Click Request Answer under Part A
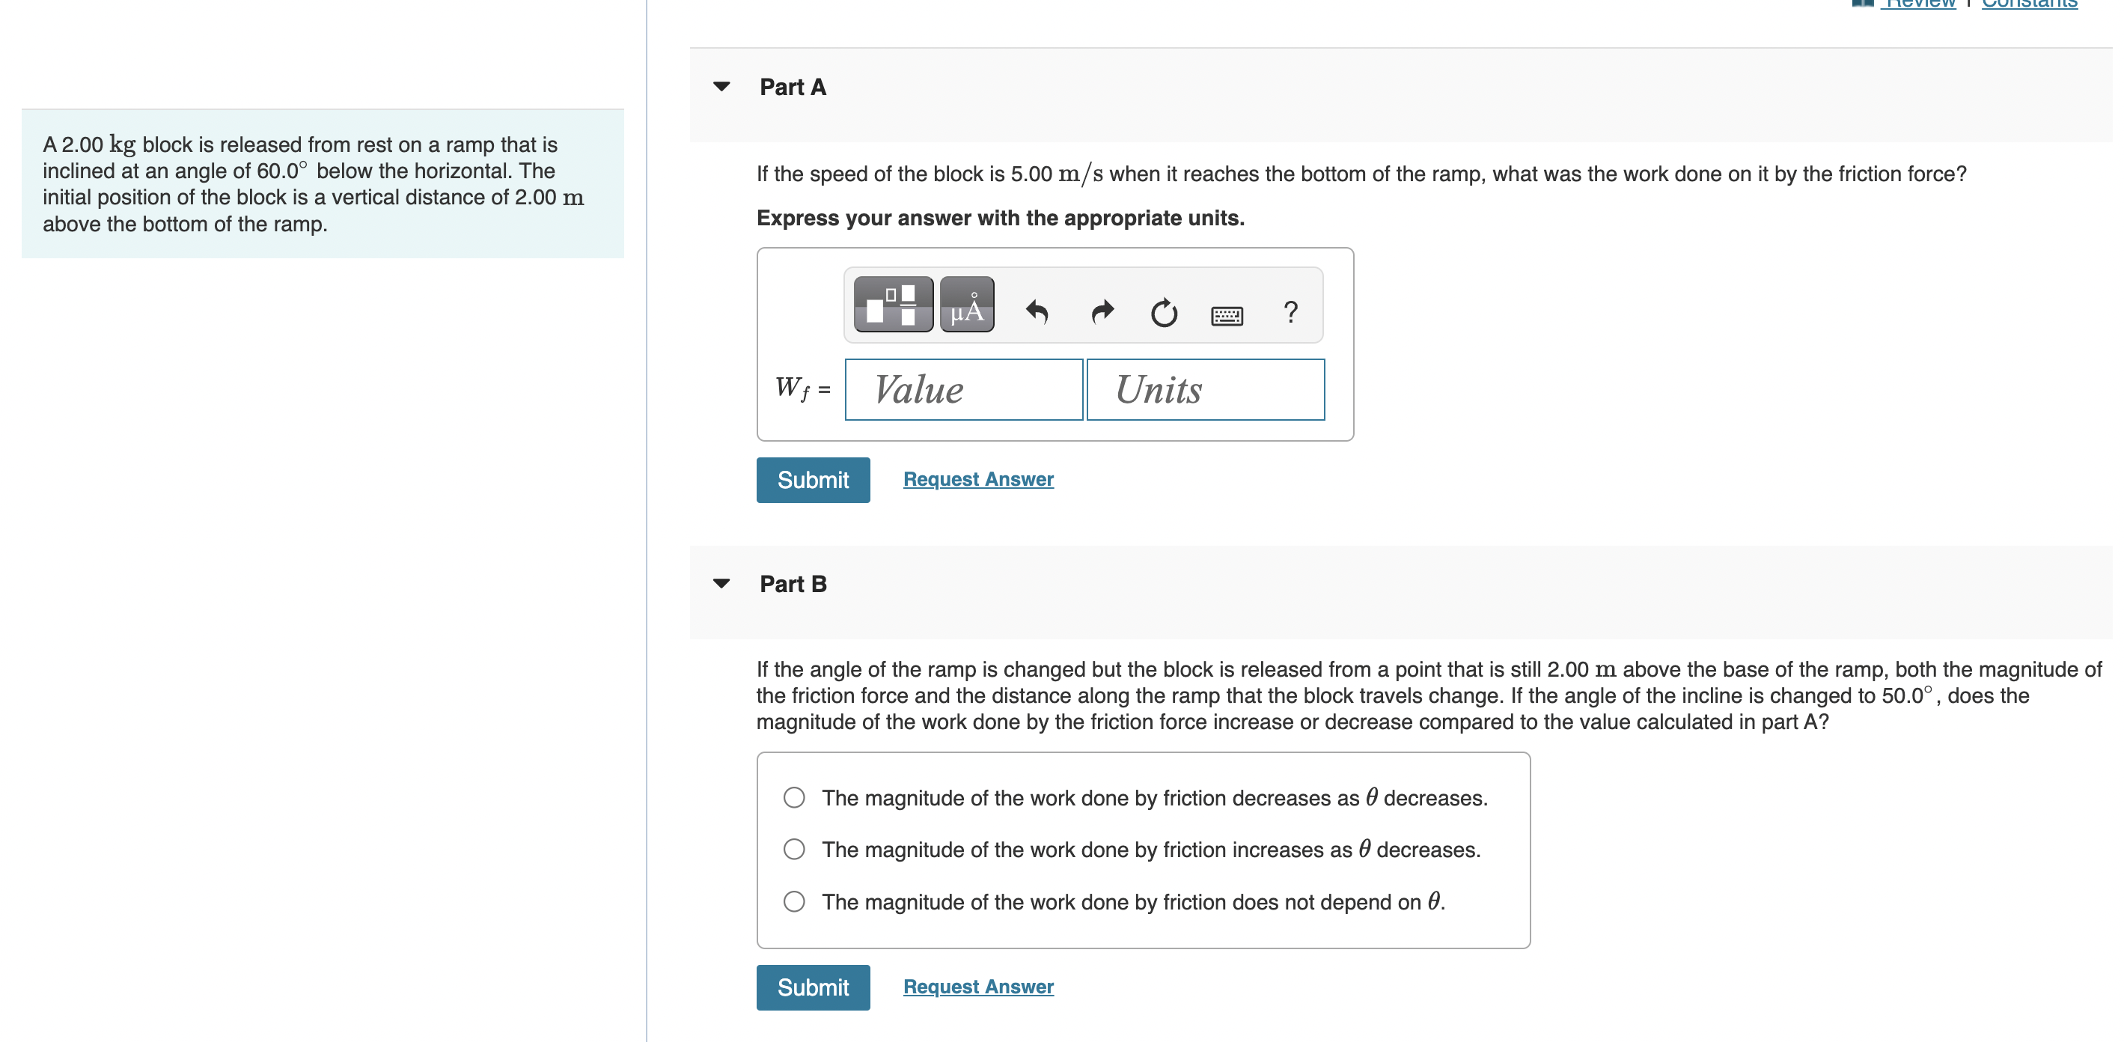 [x=977, y=478]
